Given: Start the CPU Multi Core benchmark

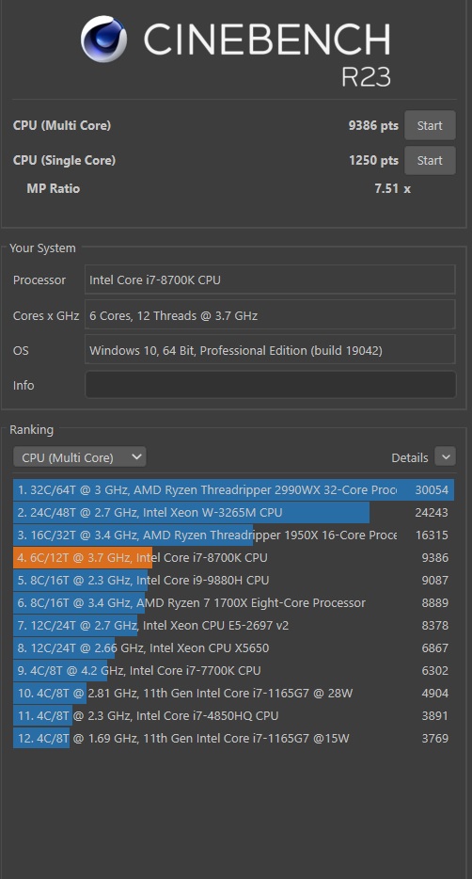Looking at the screenshot, I should [430, 125].
